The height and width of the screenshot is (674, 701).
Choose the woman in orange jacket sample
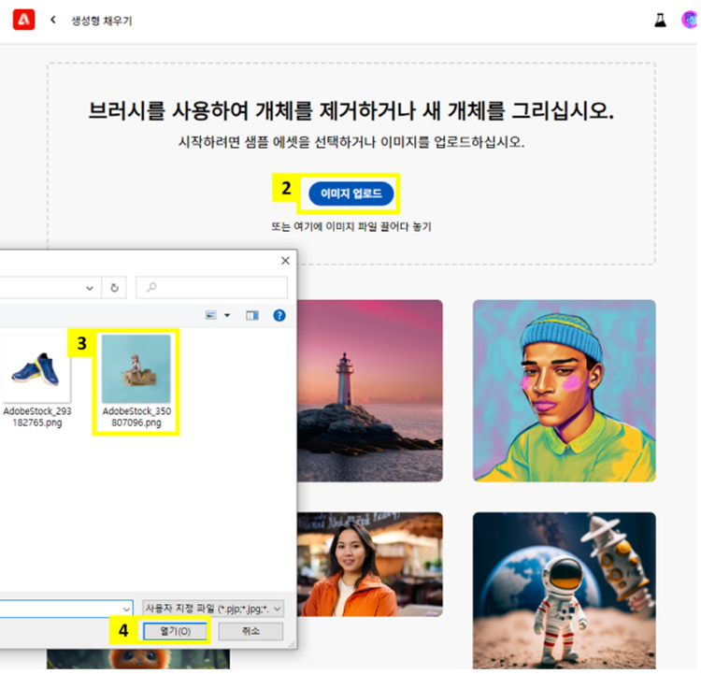coord(370,565)
